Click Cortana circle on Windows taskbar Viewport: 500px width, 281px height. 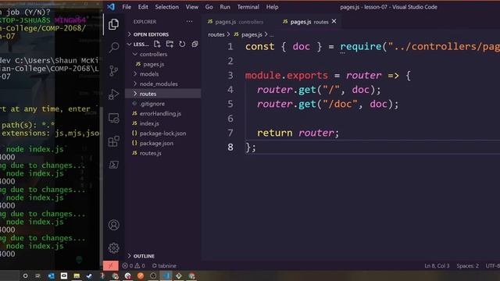pyautogui.click(x=25, y=276)
